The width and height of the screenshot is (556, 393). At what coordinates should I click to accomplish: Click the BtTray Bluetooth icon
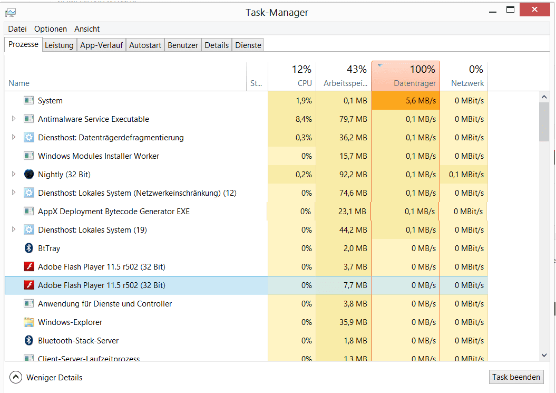point(28,248)
